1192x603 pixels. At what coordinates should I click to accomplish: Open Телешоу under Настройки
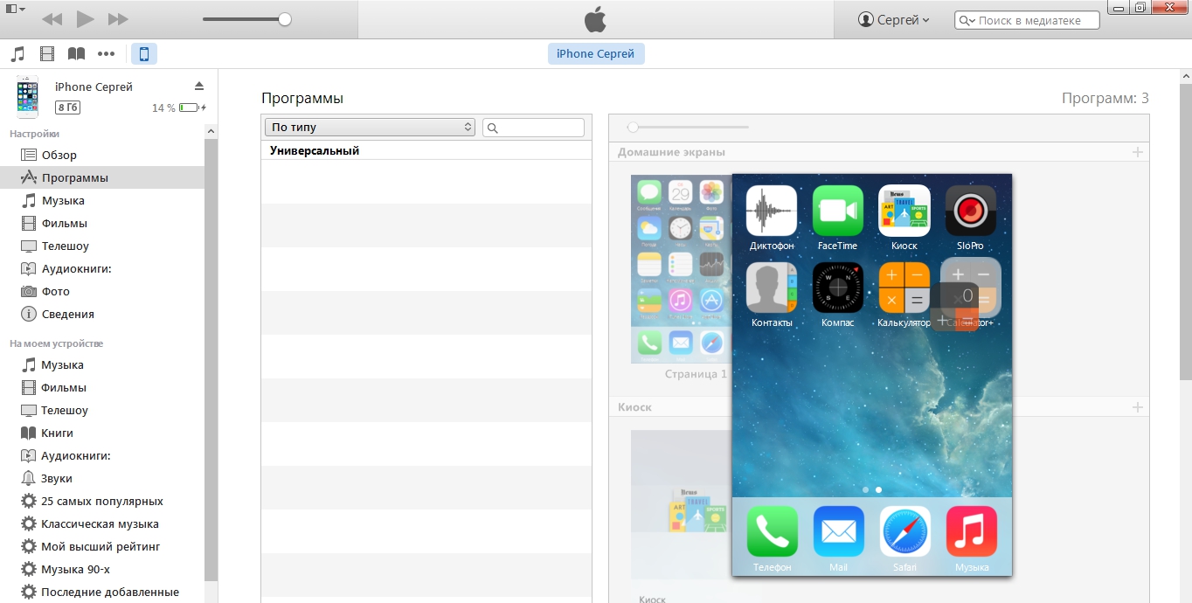click(102, 246)
